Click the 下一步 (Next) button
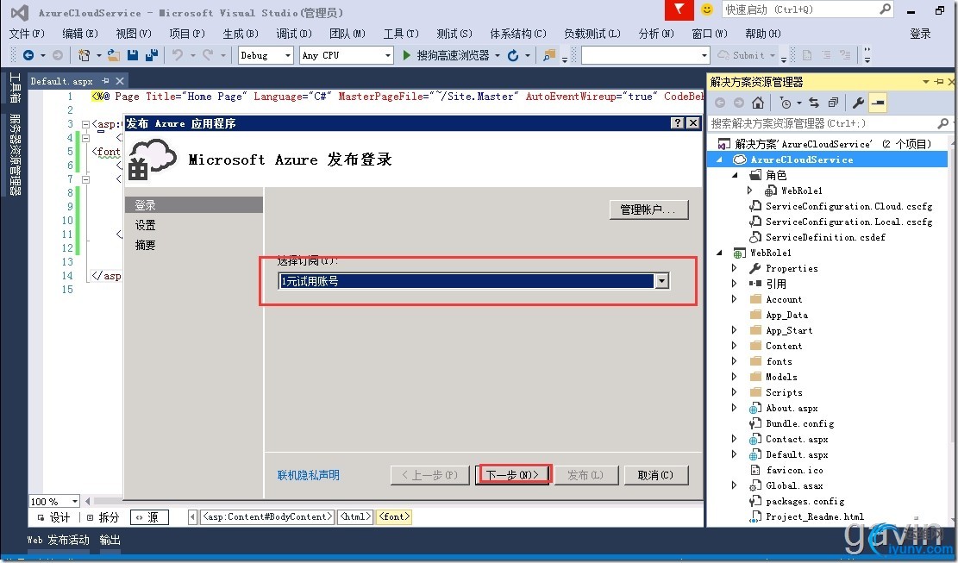The width and height of the screenshot is (958, 563). click(512, 475)
